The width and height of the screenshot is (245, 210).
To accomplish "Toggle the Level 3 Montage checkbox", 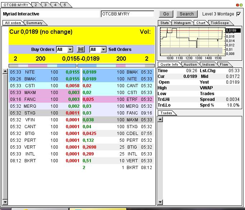I will coord(239,14).
